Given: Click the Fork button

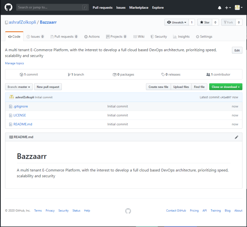Looking at the screenshot, I should pos(228,22).
